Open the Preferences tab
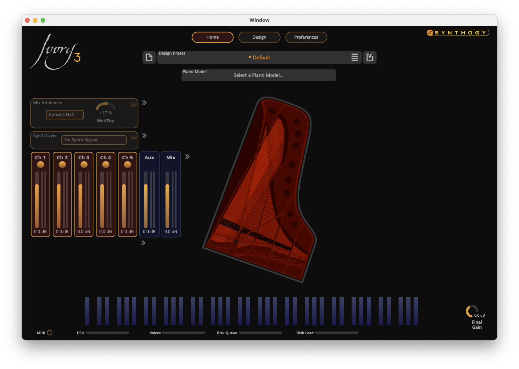The image size is (519, 369). pyautogui.click(x=306, y=37)
